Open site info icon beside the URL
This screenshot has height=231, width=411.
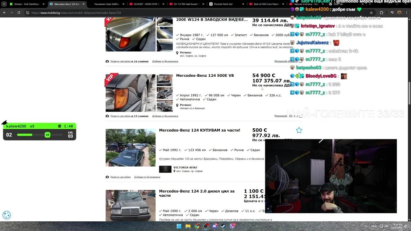(28, 13)
